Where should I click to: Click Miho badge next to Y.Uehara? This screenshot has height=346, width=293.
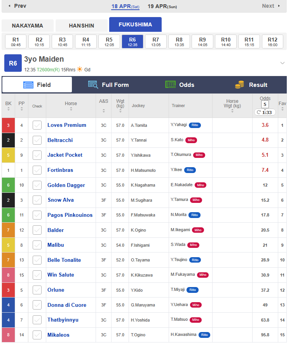click(196, 305)
